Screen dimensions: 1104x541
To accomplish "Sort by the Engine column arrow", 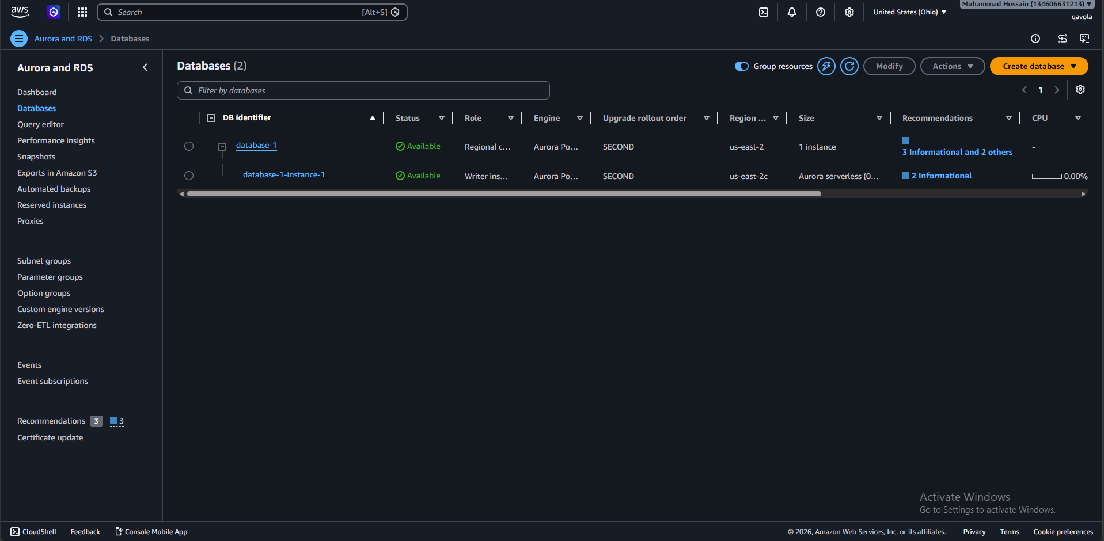I will pyautogui.click(x=580, y=118).
